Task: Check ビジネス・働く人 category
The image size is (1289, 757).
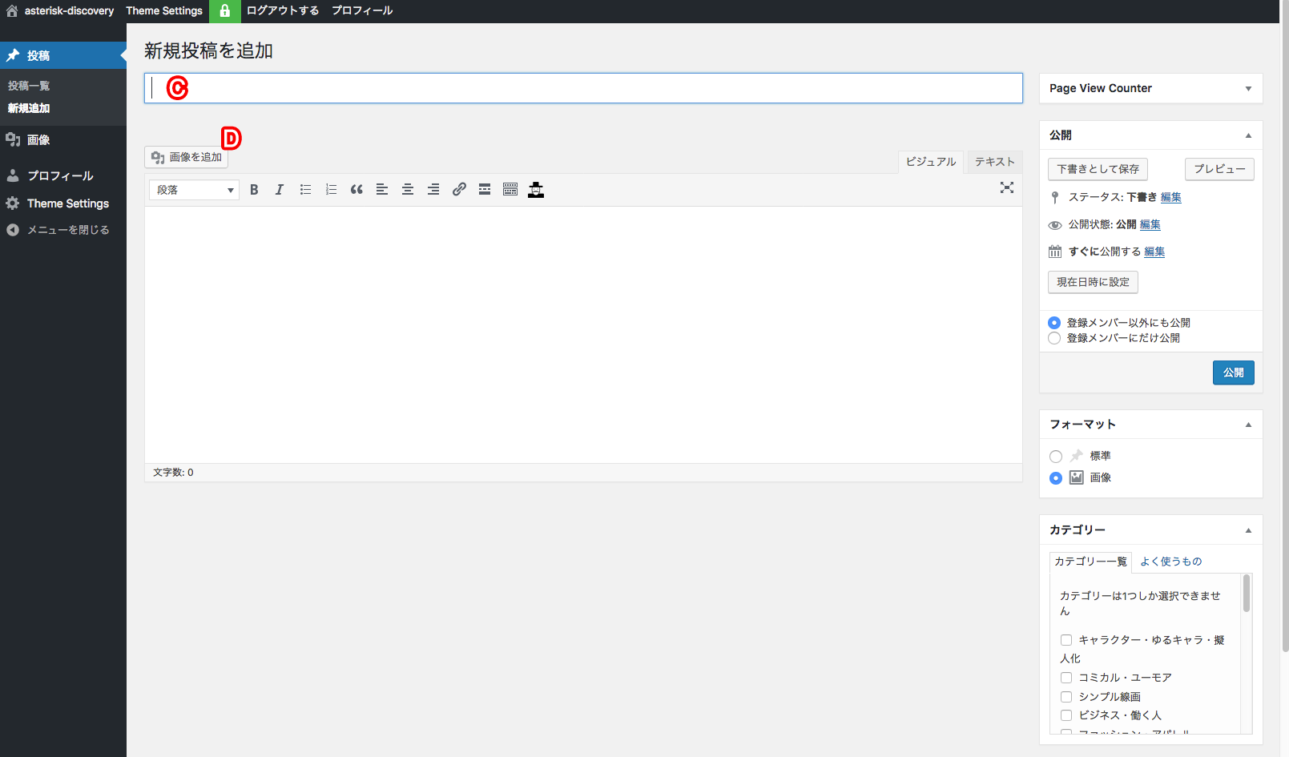Action: pyautogui.click(x=1066, y=715)
